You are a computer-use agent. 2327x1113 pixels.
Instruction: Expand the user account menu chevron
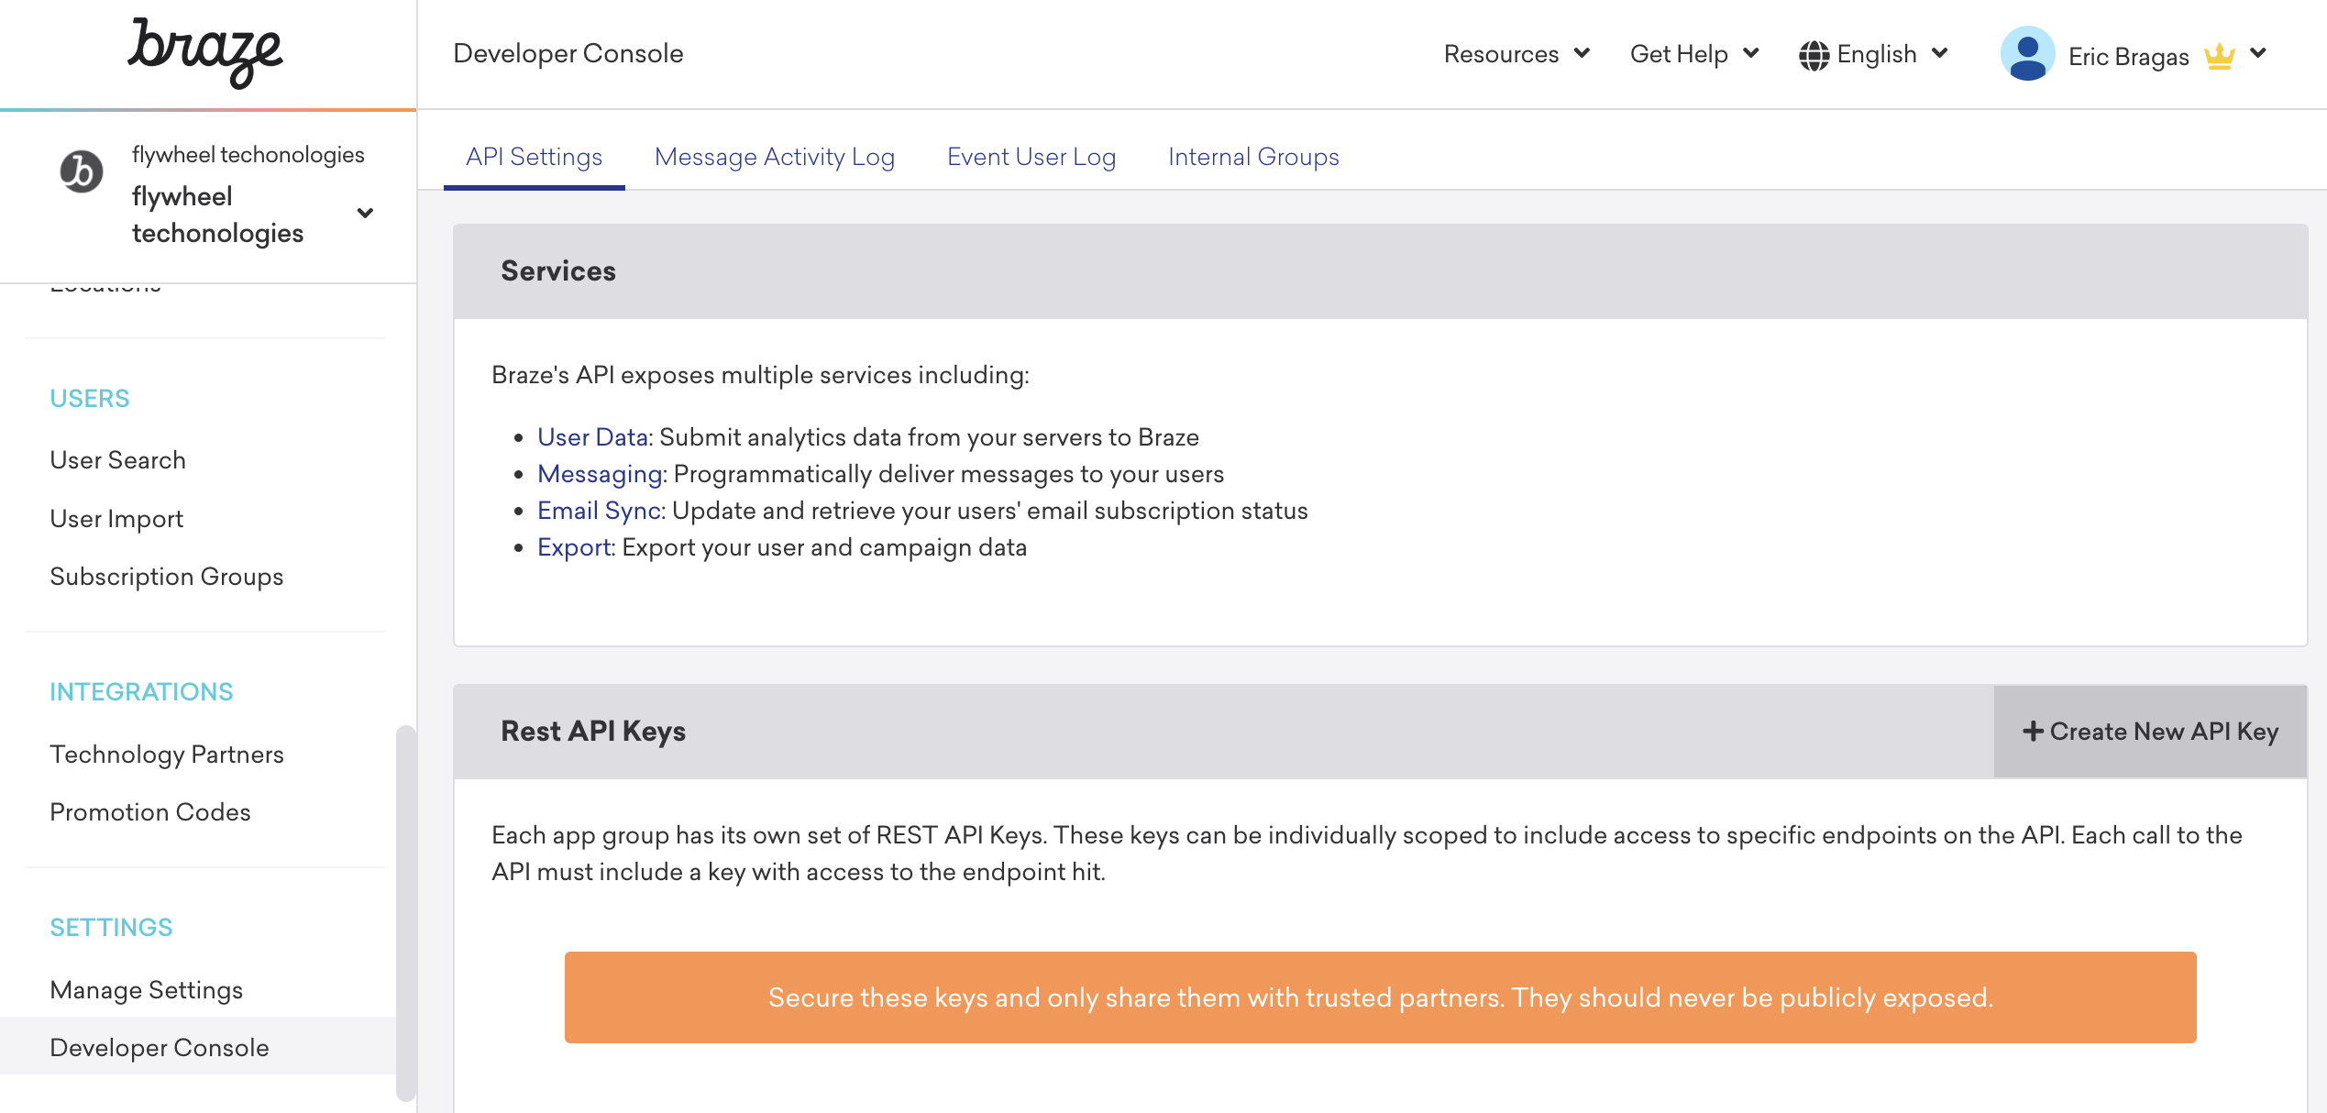pos(2258,53)
